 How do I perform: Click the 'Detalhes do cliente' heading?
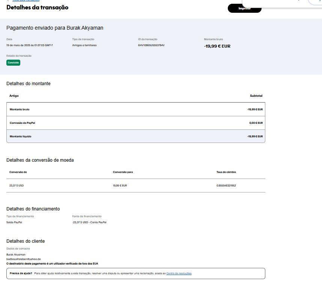tap(26, 241)
